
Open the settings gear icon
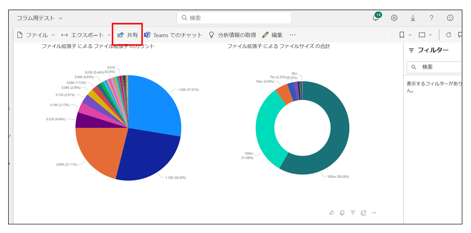pos(394,18)
